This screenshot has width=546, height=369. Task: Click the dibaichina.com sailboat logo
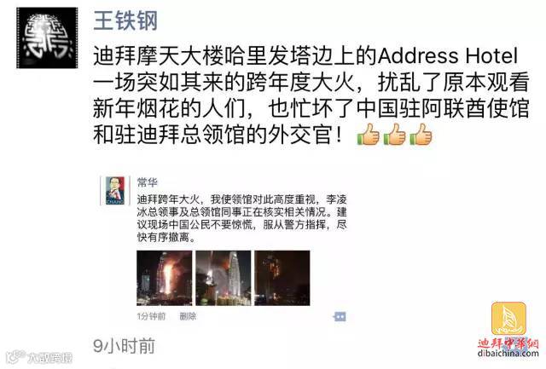508,319
